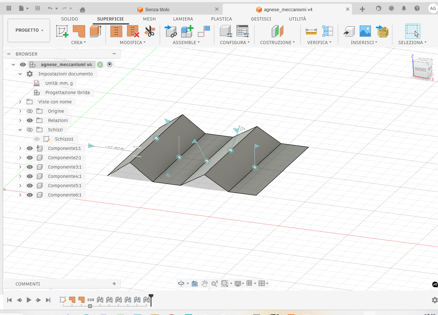This screenshot has width=438, height=315.
Task: Open the PROGETTO workspace dropdown
Action: [x=29, y=30]
